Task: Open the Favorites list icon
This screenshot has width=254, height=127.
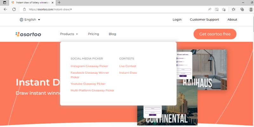Action: [234, 9]
